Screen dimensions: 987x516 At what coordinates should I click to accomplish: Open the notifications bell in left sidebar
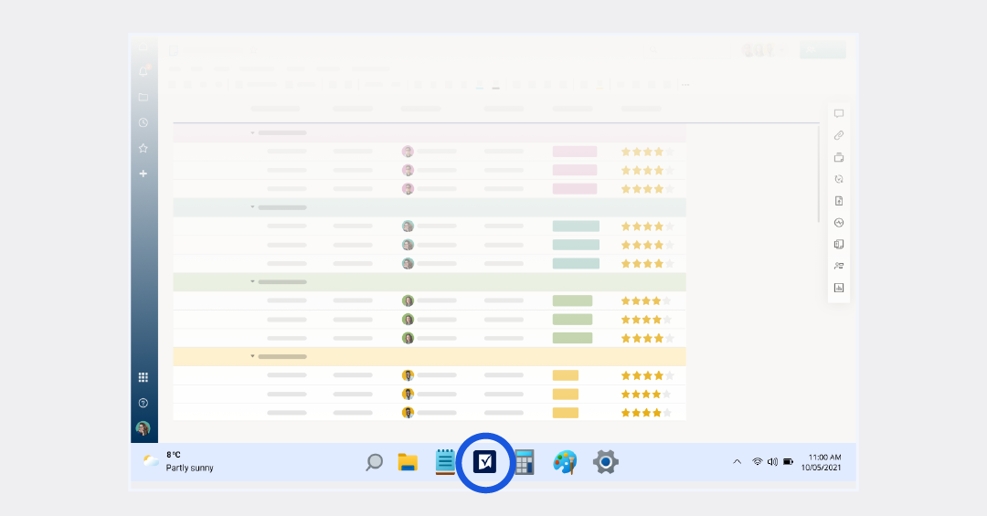(143, 71)
